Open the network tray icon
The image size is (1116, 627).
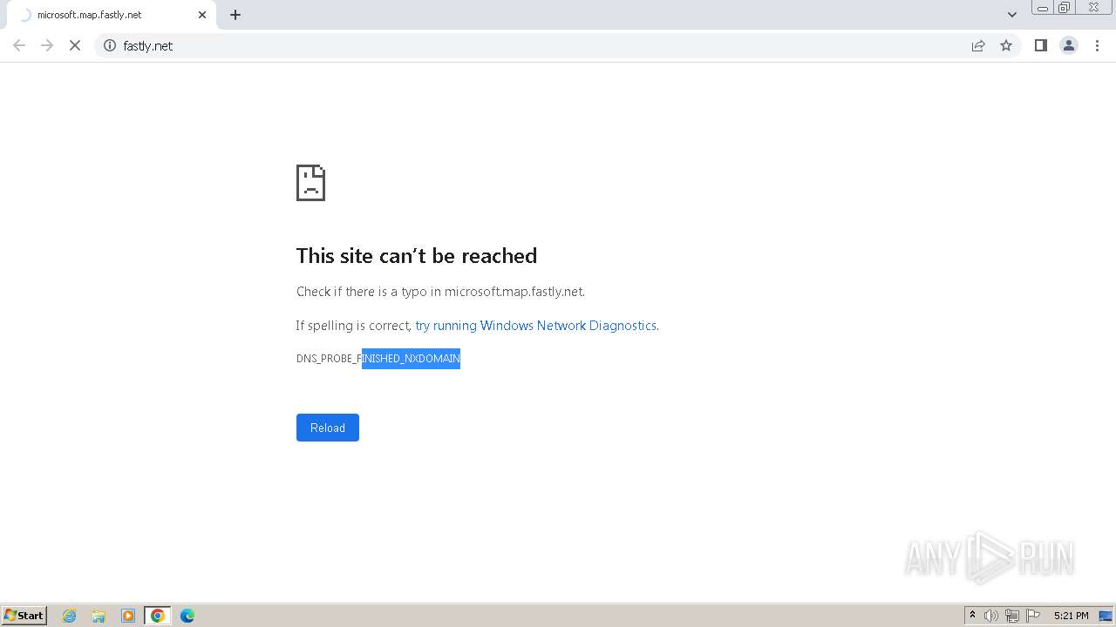tap(1012, 616)
